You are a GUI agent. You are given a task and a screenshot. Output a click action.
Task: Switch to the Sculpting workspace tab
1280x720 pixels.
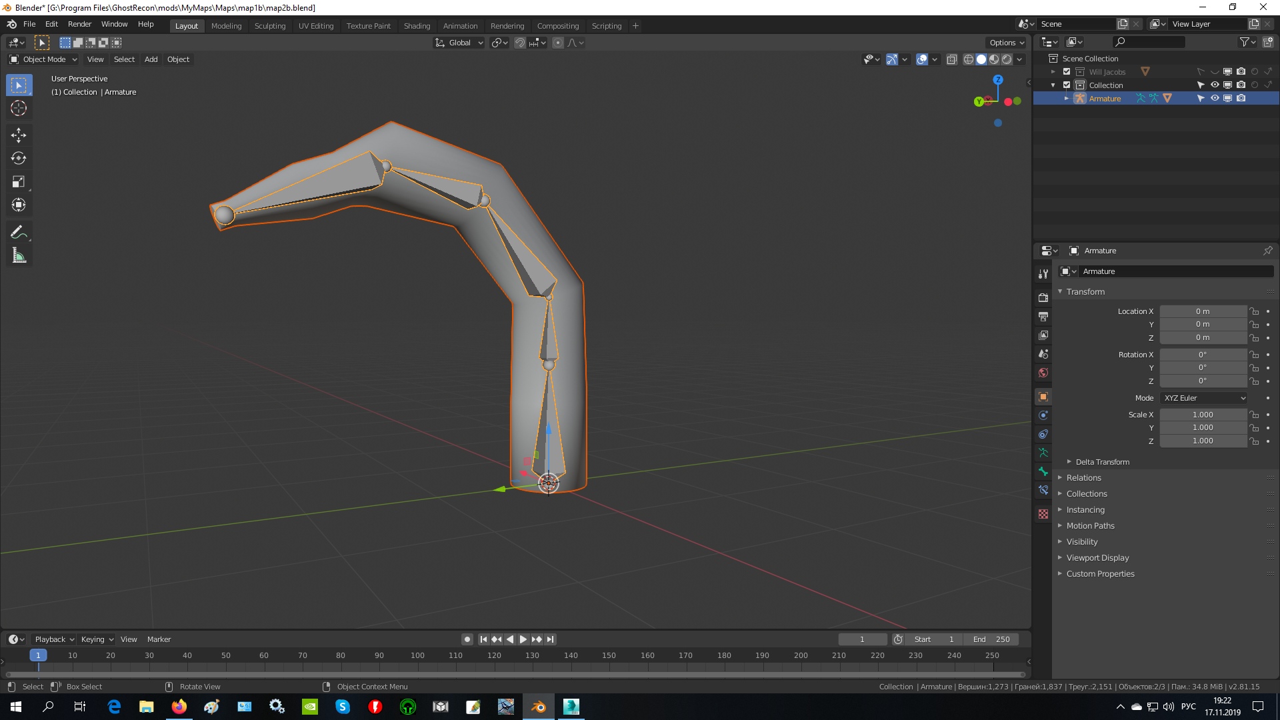click(x=269, y=26)
